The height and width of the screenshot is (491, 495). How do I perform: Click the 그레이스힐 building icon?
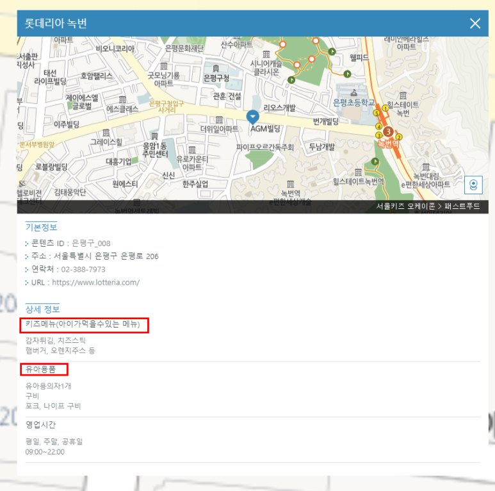(106, 133)
